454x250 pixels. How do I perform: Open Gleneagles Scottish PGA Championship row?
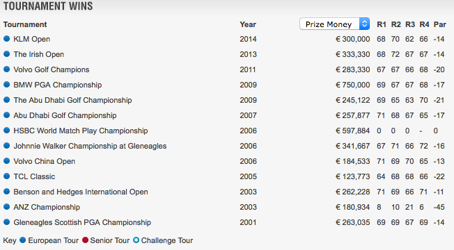tap(82, 223)
